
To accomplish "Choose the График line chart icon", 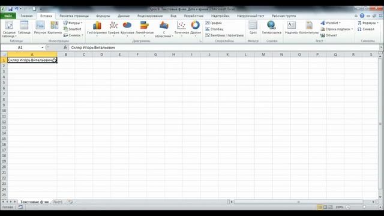I will click(113, 29).
